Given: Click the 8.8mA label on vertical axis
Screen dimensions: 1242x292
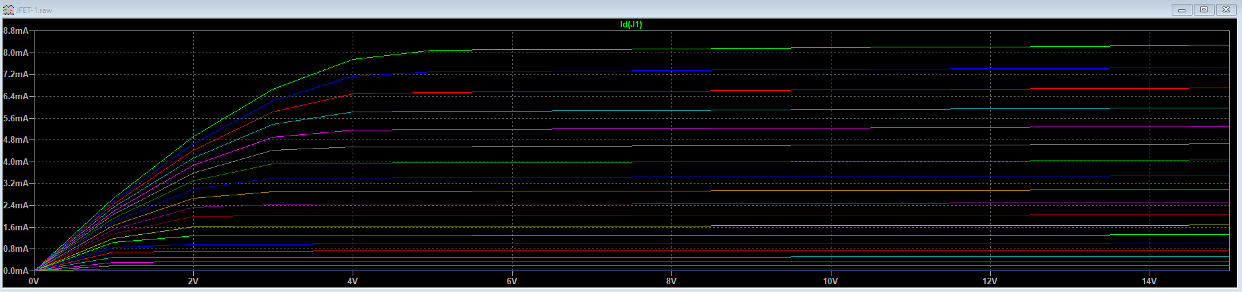Looking at the screenshot, I should point(16,31).
